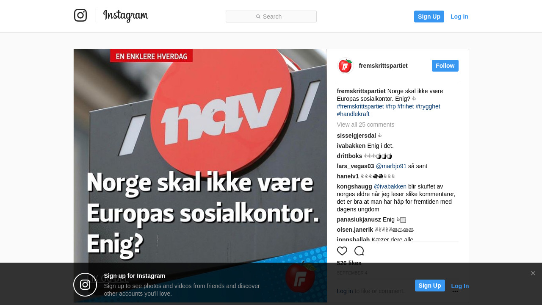This screenshot has width=542, height=305.
Task: Open the #frihet hashtag link
Action: coord(406,106)
